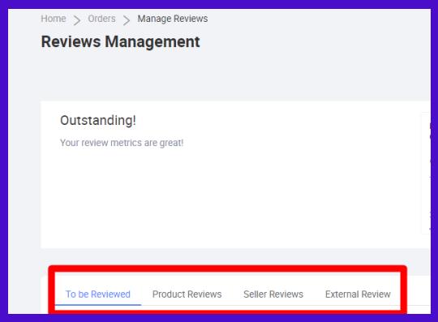Click the 'Your review metrics are great!' text
438x322 pixels.
tap(122, 143)
